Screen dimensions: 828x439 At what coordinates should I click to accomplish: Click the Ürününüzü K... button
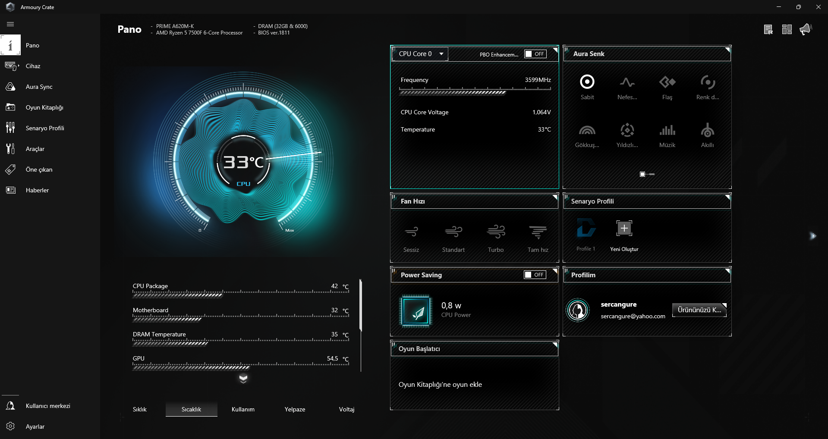click(699, 310)
